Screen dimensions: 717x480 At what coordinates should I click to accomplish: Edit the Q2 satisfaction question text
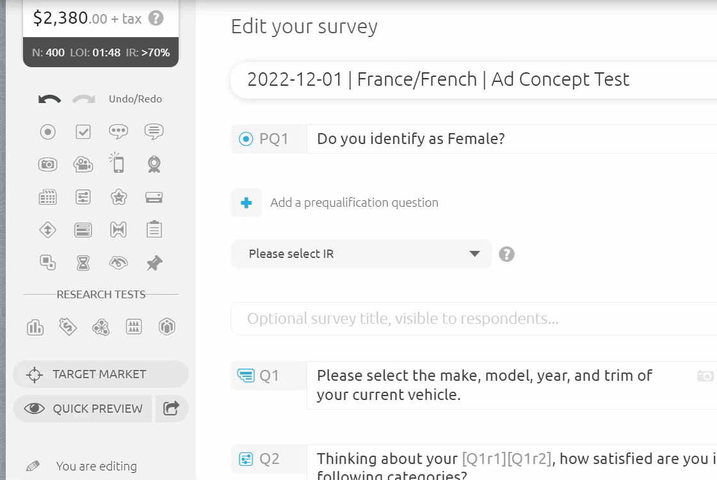516,467
